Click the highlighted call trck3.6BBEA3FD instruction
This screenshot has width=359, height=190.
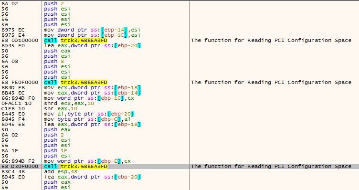75,167
